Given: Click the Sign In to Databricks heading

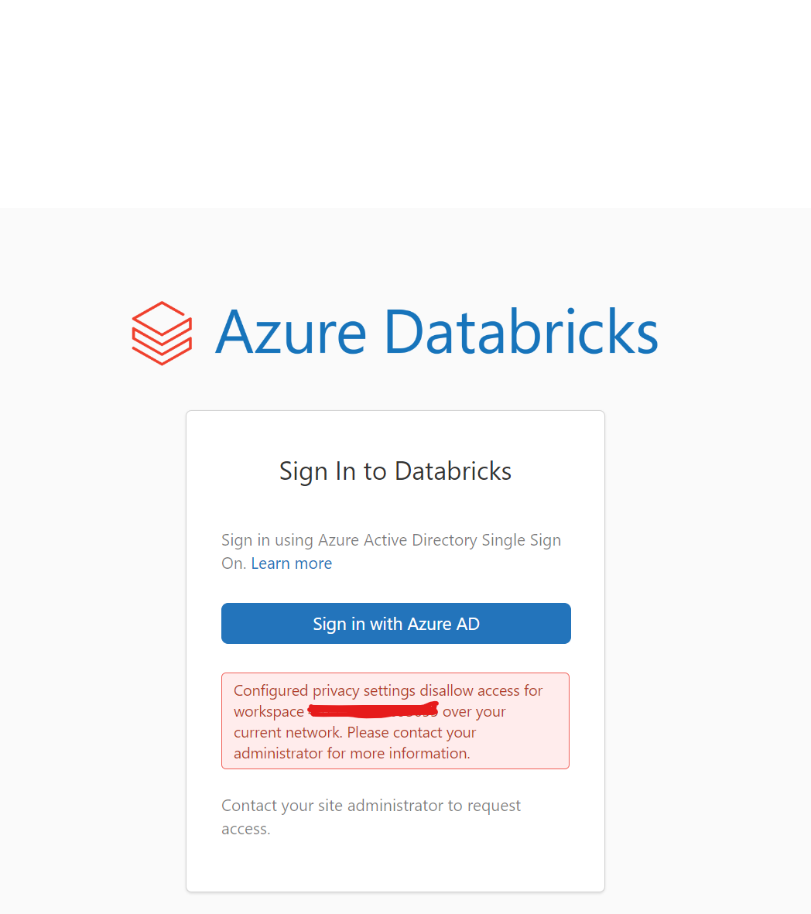Looking at the screenshot, I should [395, 471].
